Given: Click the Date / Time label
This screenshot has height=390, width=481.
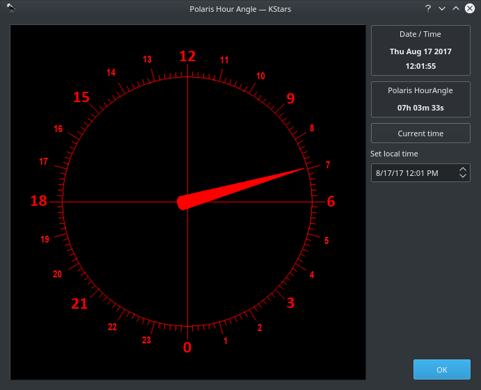Looking at the screenshot, I should tap(420, 34).
